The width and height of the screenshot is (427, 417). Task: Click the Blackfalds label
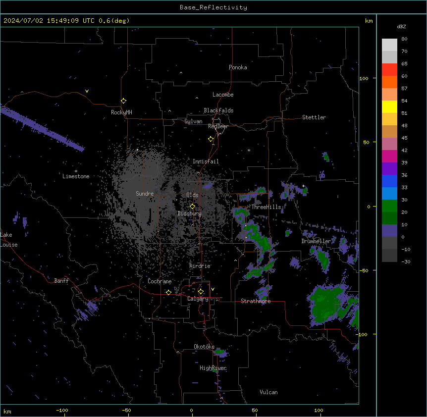pos(218,110)
